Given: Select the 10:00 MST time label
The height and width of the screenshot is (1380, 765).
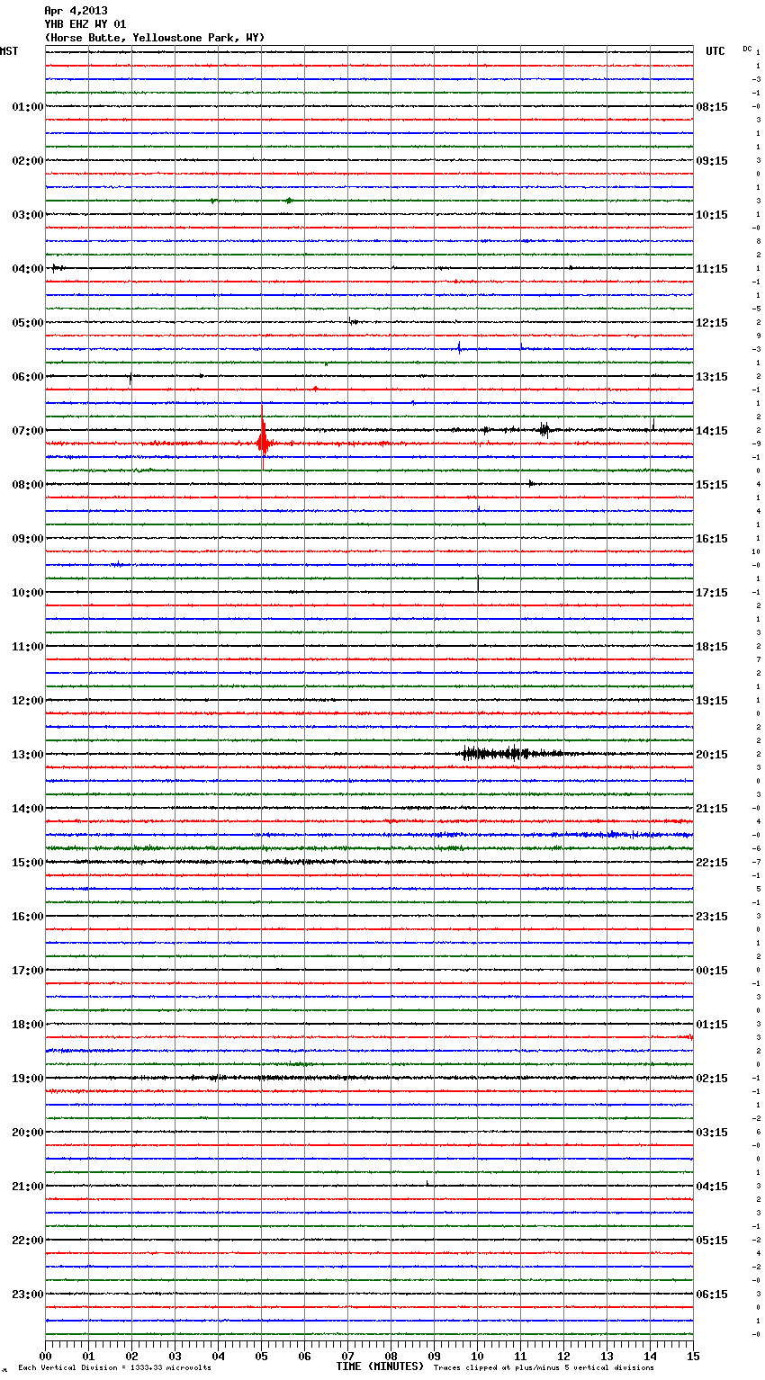Looking at the screenshot, I should coord(28,593).
